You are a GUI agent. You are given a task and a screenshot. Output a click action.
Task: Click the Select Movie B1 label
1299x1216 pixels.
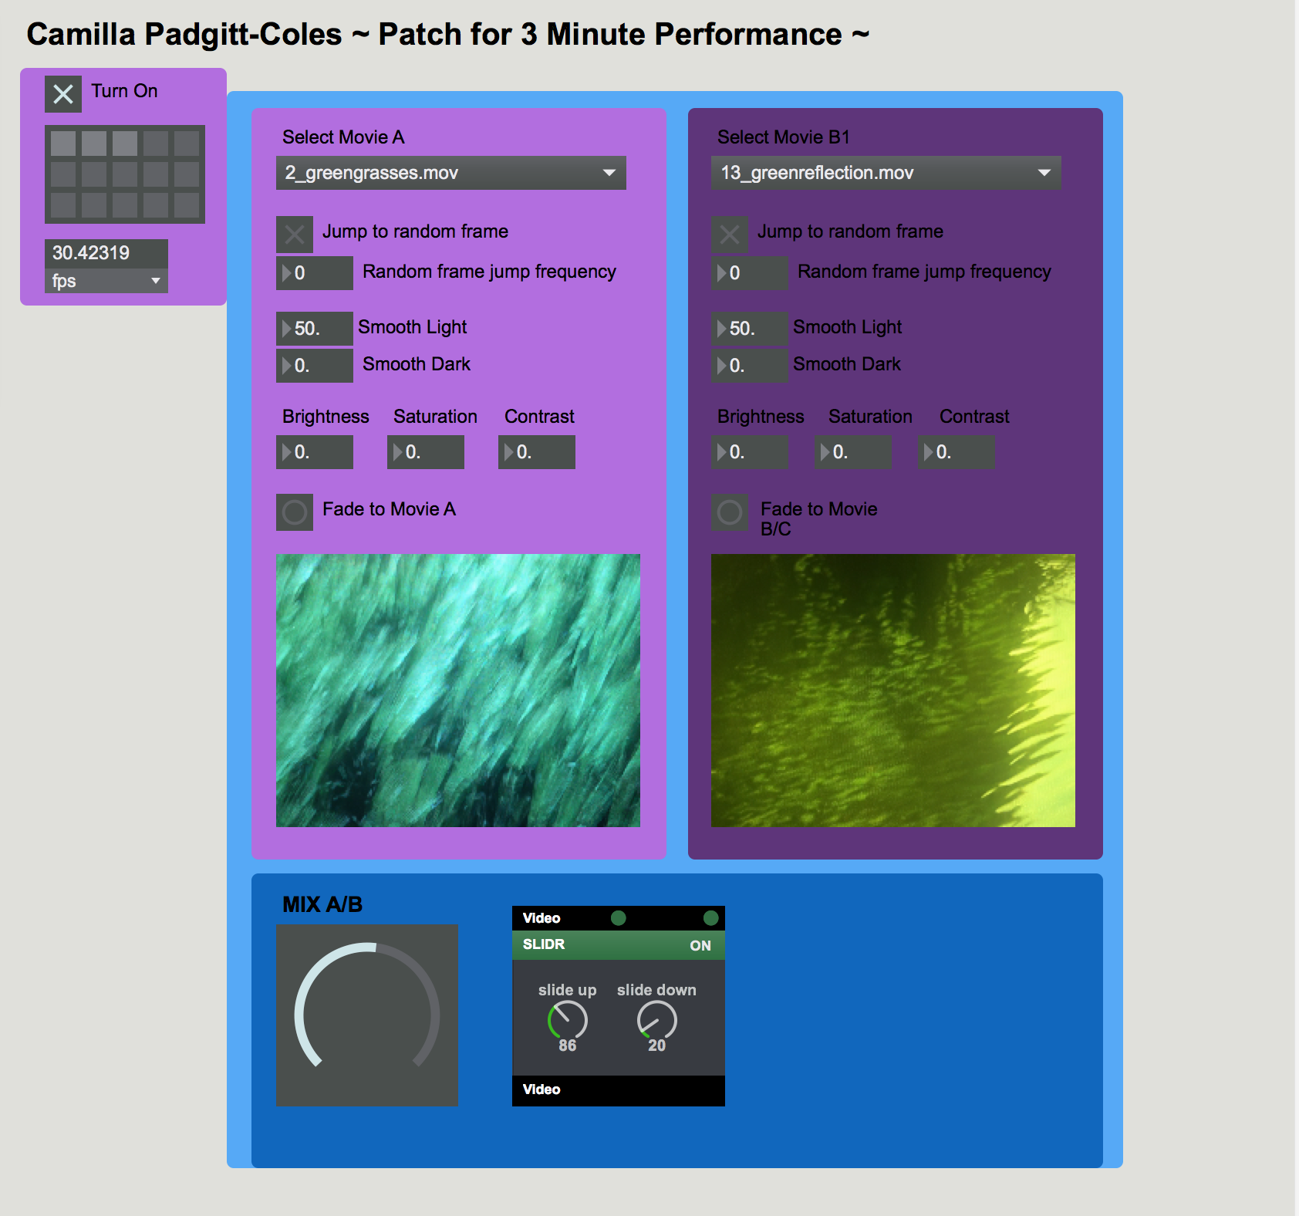tap(784, 137)
